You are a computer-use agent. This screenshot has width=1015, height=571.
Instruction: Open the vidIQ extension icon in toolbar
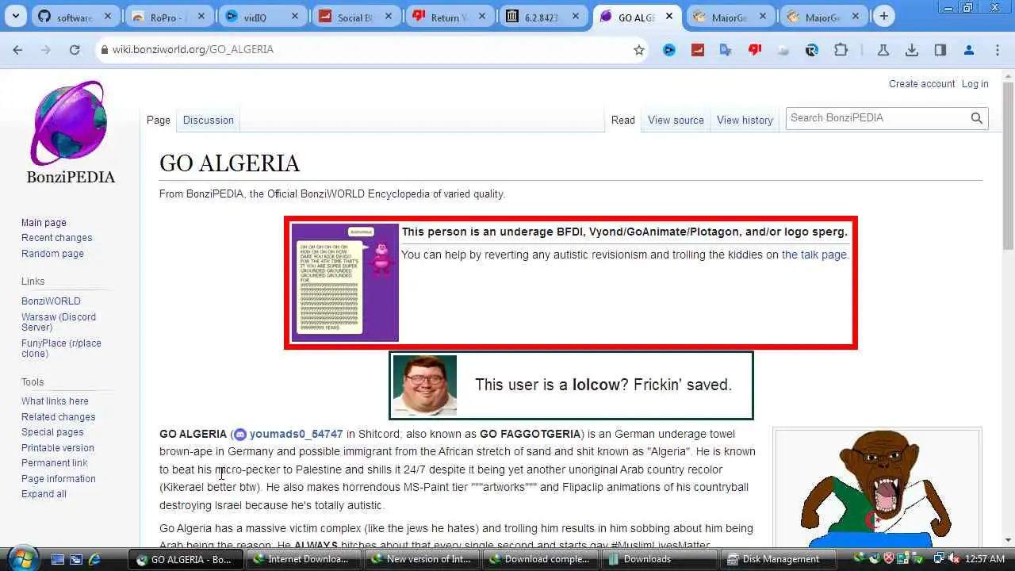tap(669, 49)
